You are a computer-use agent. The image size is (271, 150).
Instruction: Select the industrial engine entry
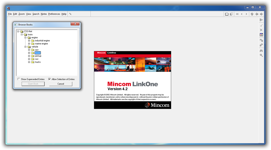click(42, 41)
